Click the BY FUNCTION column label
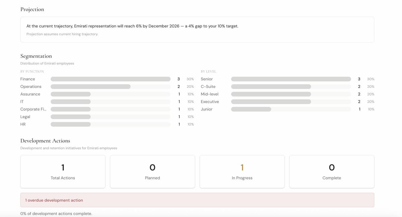This screenshot has height=217, width=402. point(32,71)
